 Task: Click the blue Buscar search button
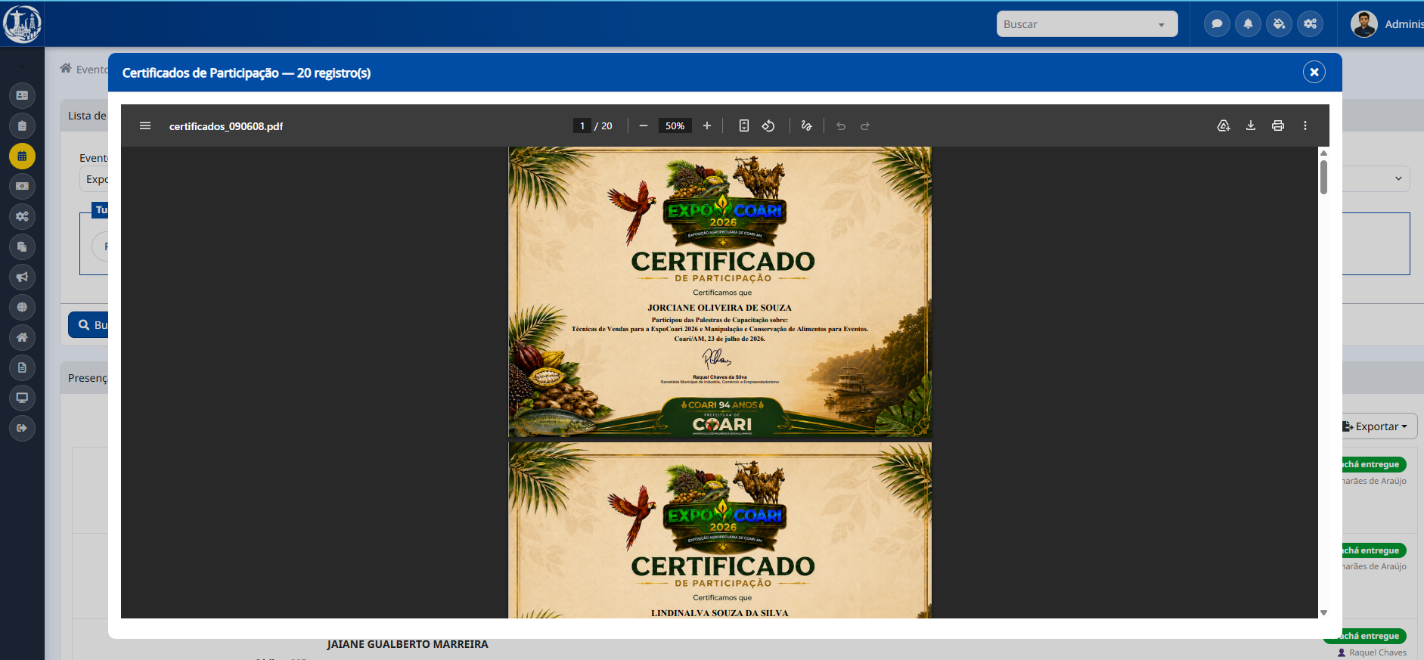tap(88, 325)
